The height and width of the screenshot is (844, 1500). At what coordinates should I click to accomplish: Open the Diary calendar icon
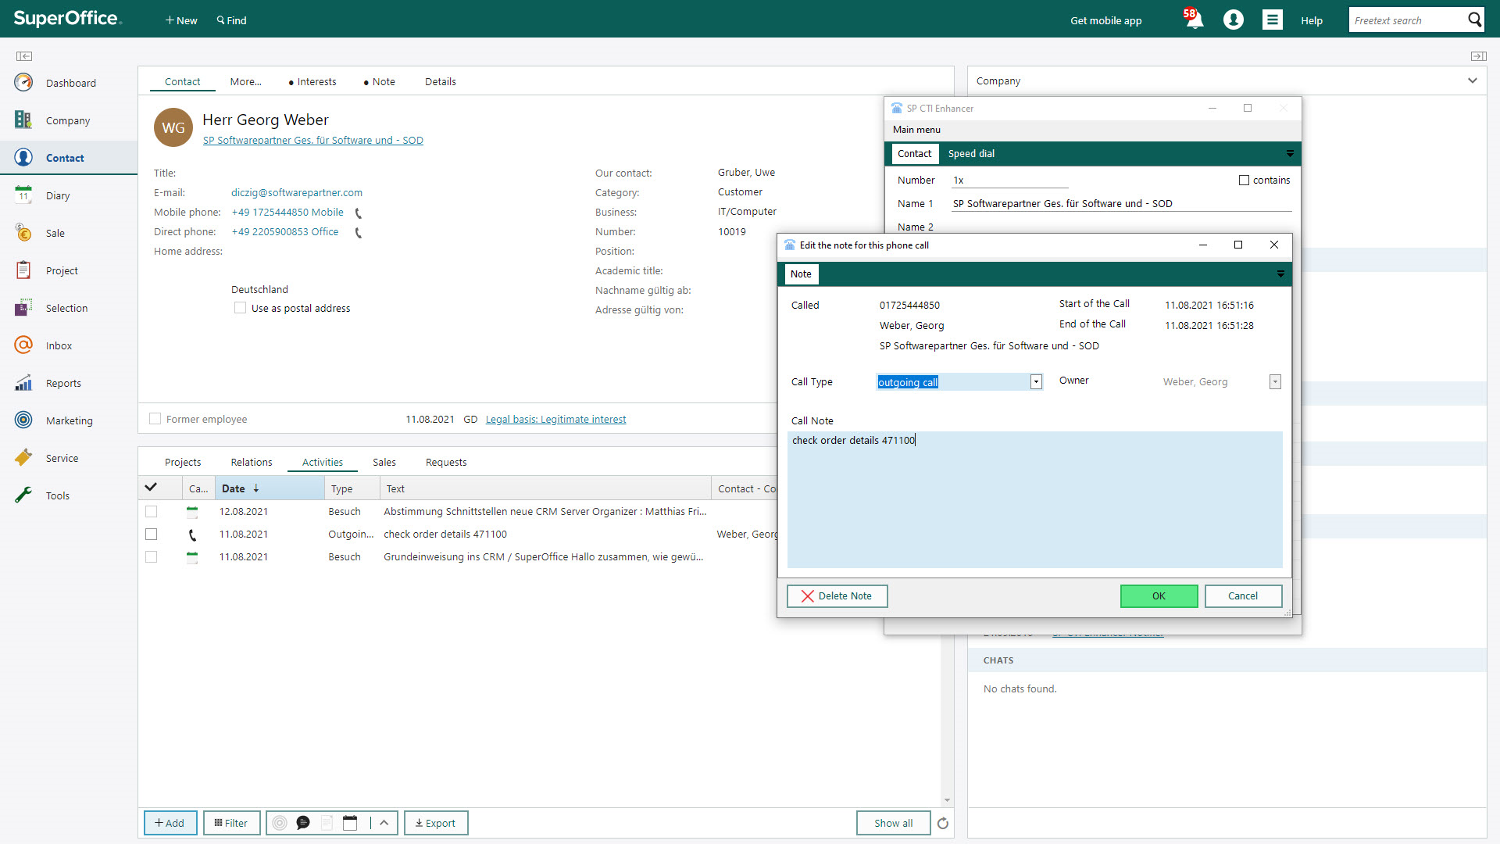click(x=23, y=195)
